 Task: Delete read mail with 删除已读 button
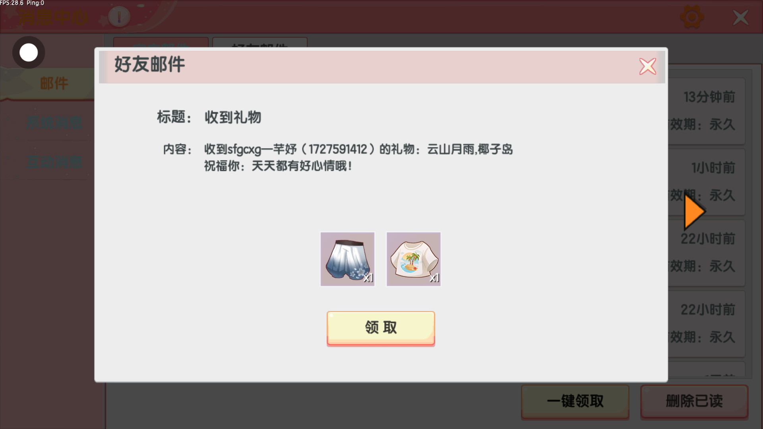694,401
